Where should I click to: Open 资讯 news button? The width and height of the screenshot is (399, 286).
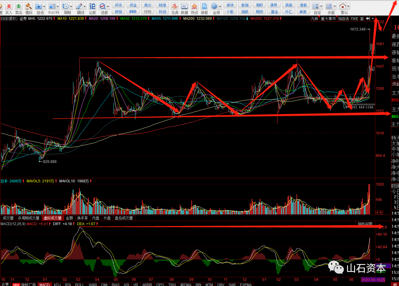point(118,5)
